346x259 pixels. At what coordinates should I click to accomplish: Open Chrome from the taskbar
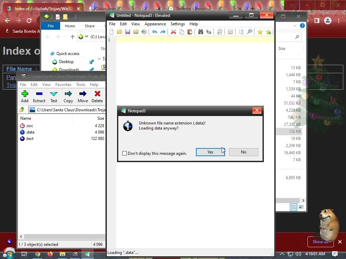tap(38, 254)
